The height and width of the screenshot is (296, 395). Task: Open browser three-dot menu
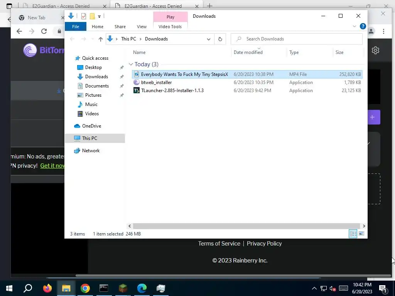[x=383, y=32]
